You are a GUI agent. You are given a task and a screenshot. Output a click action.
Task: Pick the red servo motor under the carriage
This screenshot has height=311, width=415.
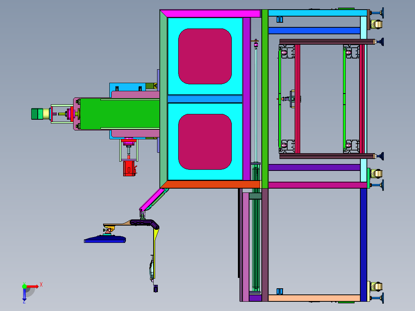(129, 168)
